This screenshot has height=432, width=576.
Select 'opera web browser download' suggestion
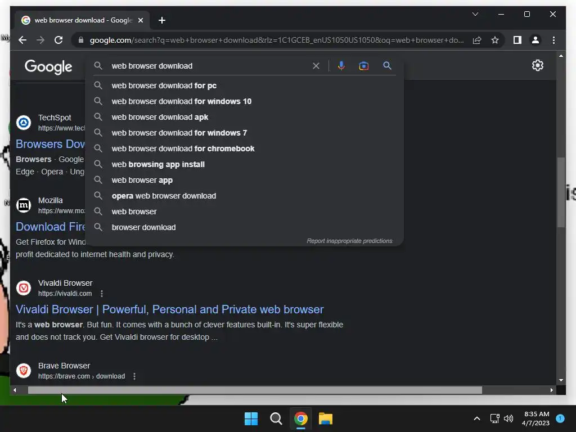pos(244,196)
